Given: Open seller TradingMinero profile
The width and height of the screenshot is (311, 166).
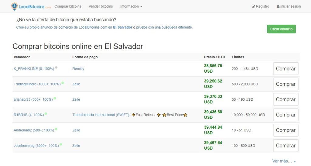Looking at the screenshot, I should (x=37, y=84).
